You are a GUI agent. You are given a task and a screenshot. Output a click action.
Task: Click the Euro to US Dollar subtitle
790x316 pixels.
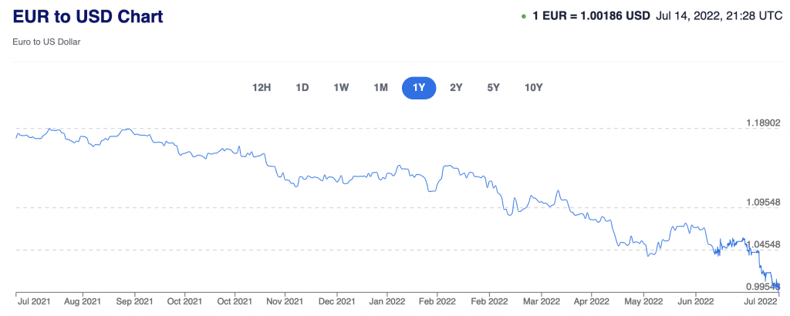tap(47, 42)
